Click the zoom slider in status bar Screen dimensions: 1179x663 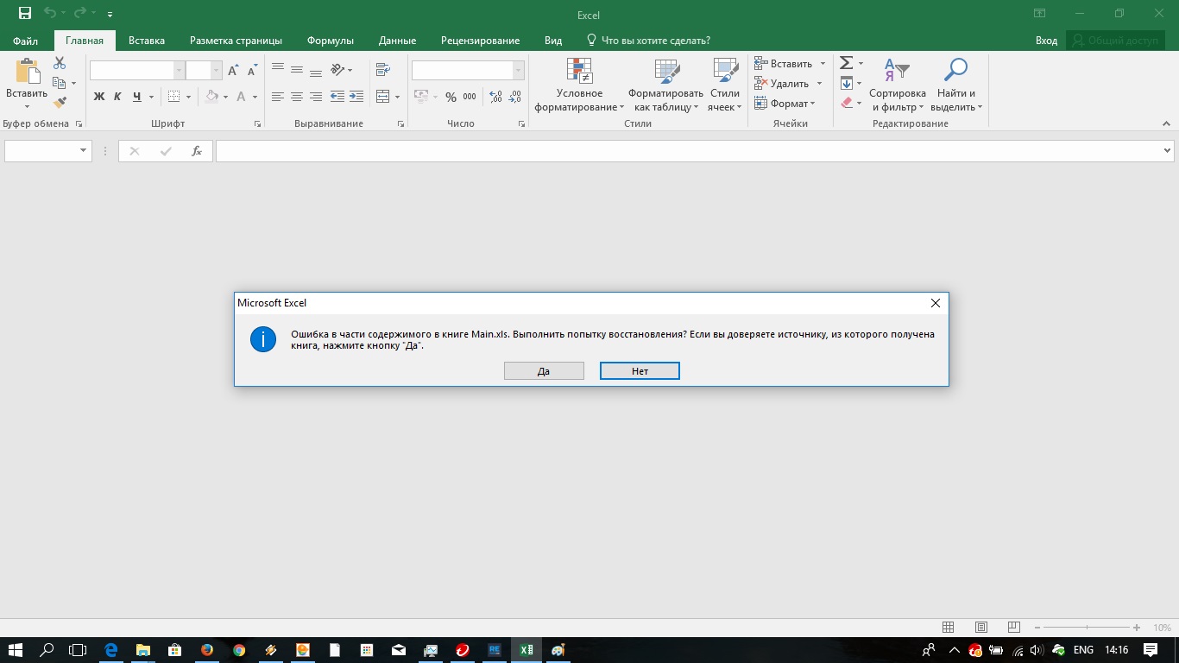point(1088,628)
